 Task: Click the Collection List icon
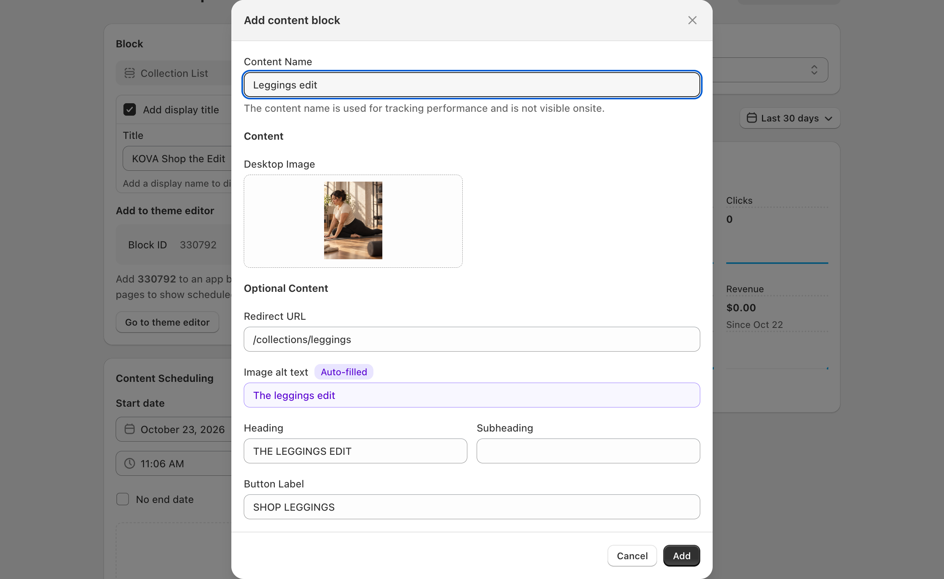[x=129, y=73]
